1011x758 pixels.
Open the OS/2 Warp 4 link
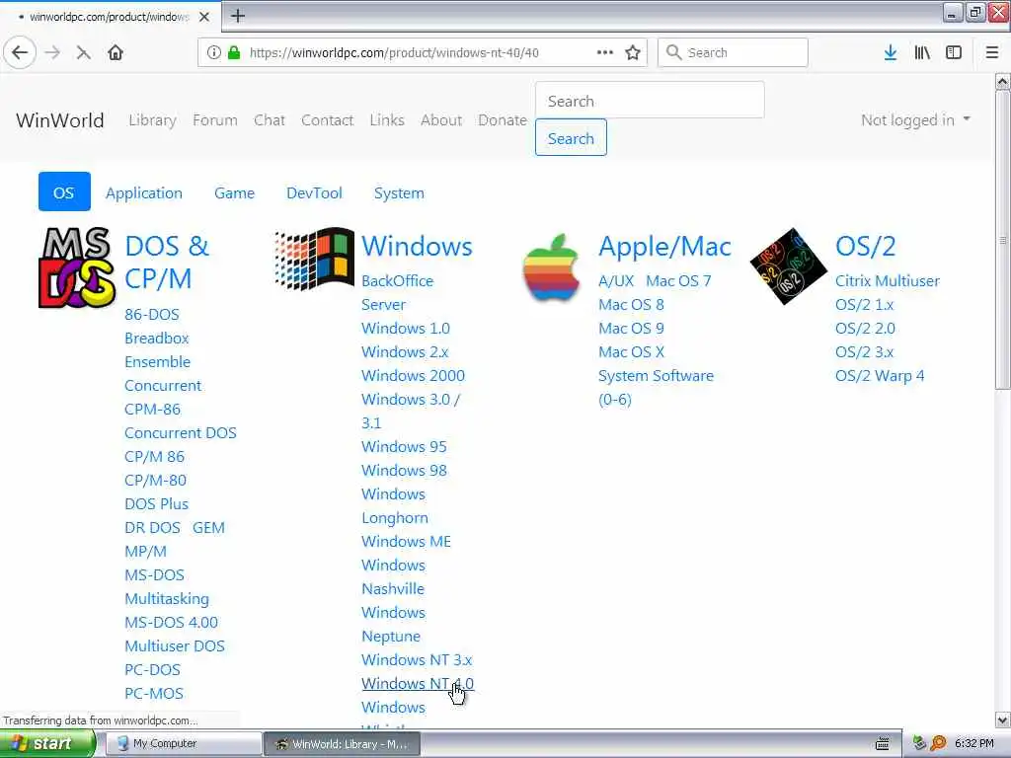(880, 376)
